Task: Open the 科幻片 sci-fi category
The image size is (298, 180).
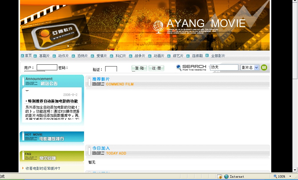Action: (x=121, y=56)
